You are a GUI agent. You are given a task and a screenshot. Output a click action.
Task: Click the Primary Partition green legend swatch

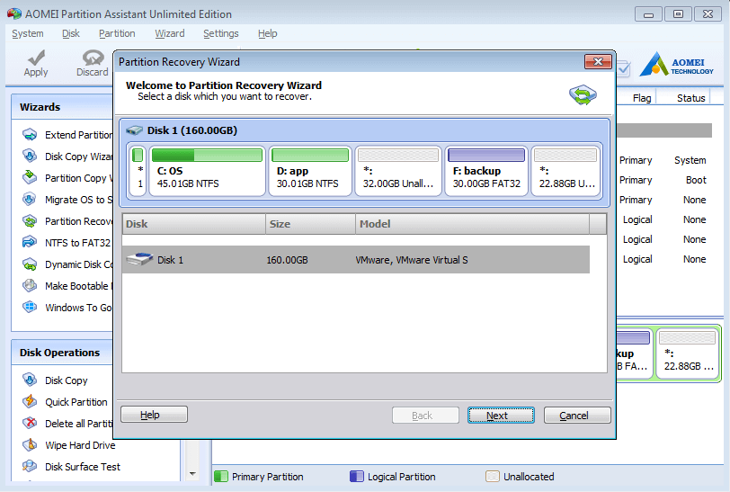[x=221, y=476]
